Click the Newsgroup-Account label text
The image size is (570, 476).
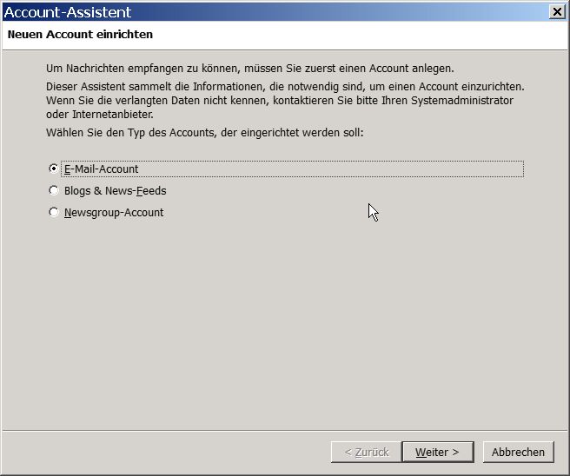[x=114, y=213]
